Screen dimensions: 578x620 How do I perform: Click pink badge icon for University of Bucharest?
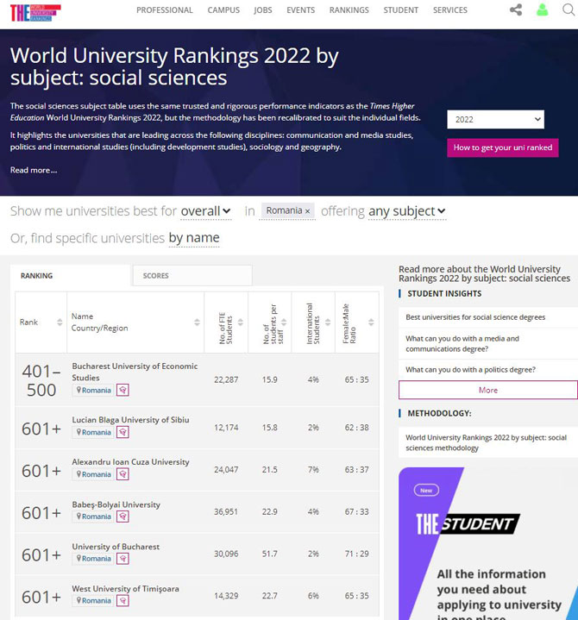[123, 558]
